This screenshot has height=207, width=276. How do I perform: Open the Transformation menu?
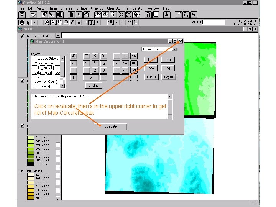point(134,8)
